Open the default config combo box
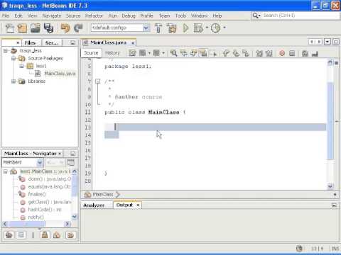 (x=120, y=28)
